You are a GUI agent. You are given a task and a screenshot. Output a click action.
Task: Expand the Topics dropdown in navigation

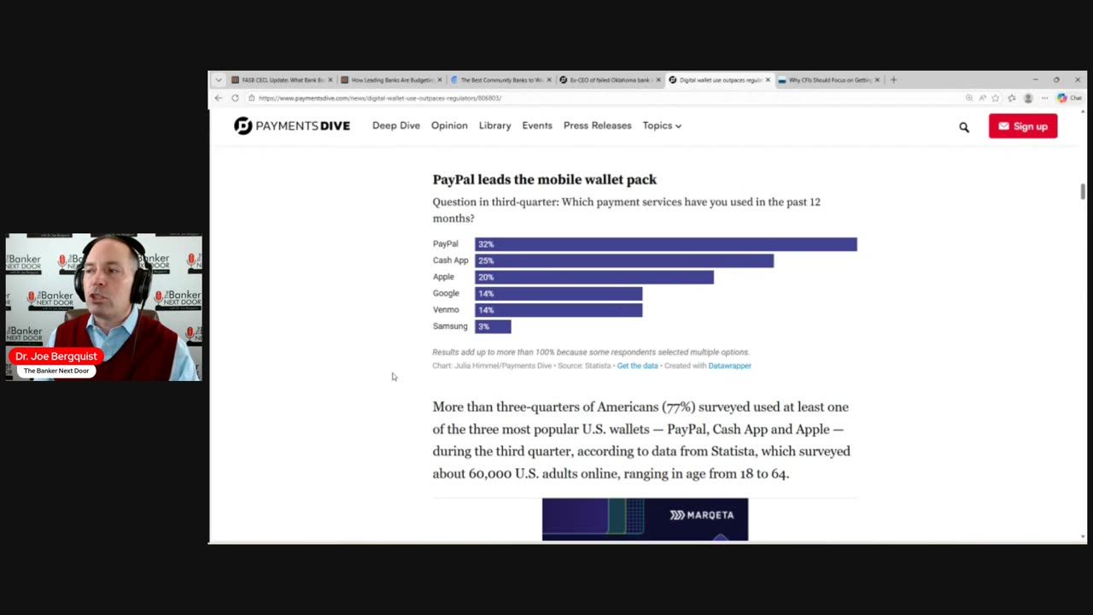coord(662,126)
